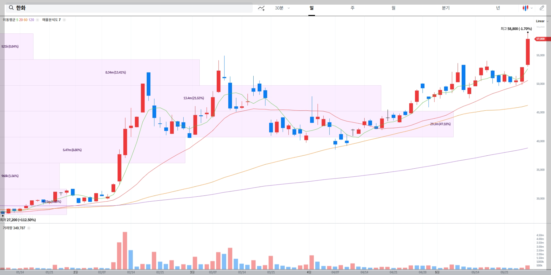Click the search magnifier icon beside 한화
551x275 pixels.
pyautogui.click(x=11, y=8)
